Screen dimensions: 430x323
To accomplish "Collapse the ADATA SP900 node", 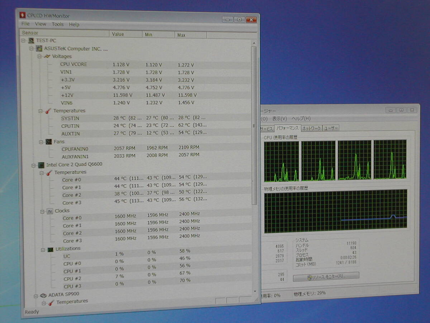I will coord(35,296).
